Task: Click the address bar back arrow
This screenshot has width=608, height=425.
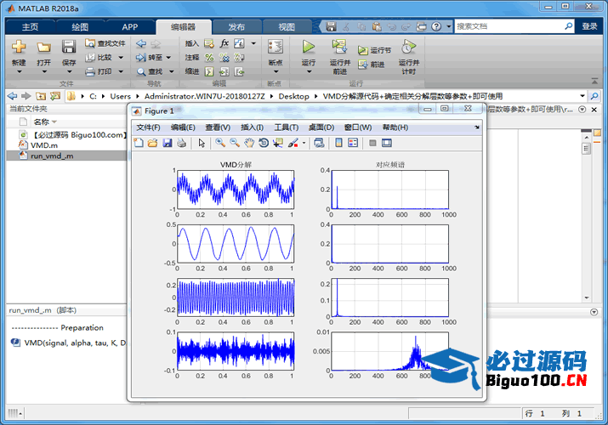Action: [13, 96]
